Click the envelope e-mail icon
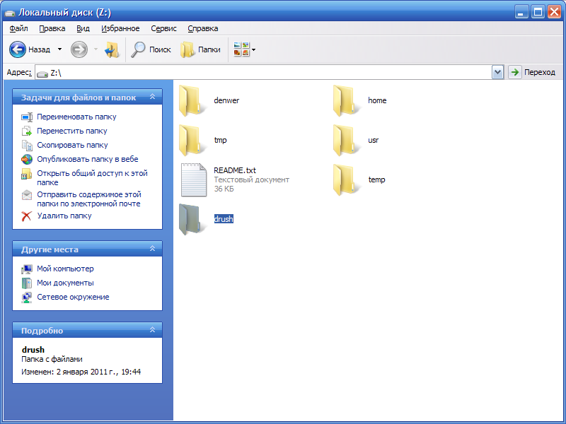This screenshot has width=566, height=424. (27, 195)
